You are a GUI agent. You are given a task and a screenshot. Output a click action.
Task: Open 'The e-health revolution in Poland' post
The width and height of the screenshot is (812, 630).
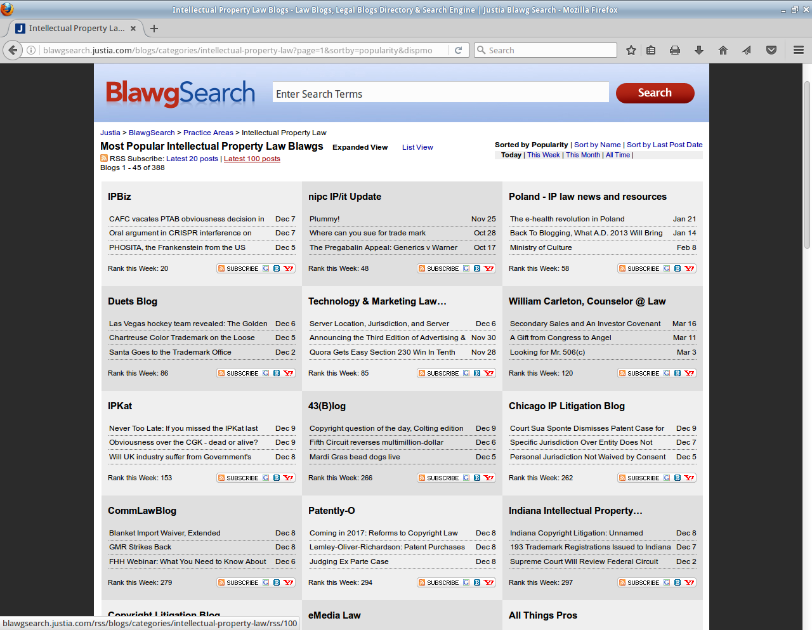(567, 219)
